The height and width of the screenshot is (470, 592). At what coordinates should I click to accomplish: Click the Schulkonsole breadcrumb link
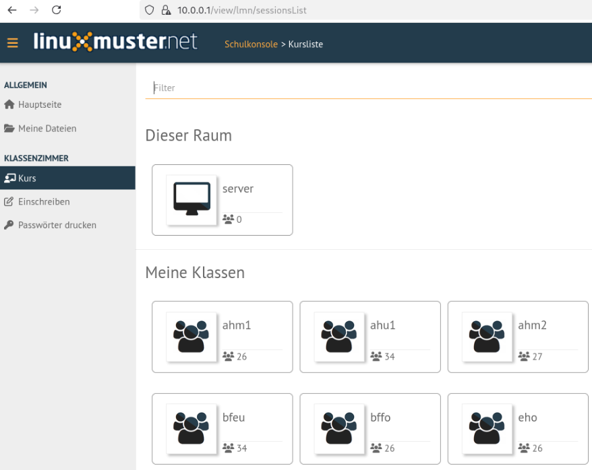(251, 44)
